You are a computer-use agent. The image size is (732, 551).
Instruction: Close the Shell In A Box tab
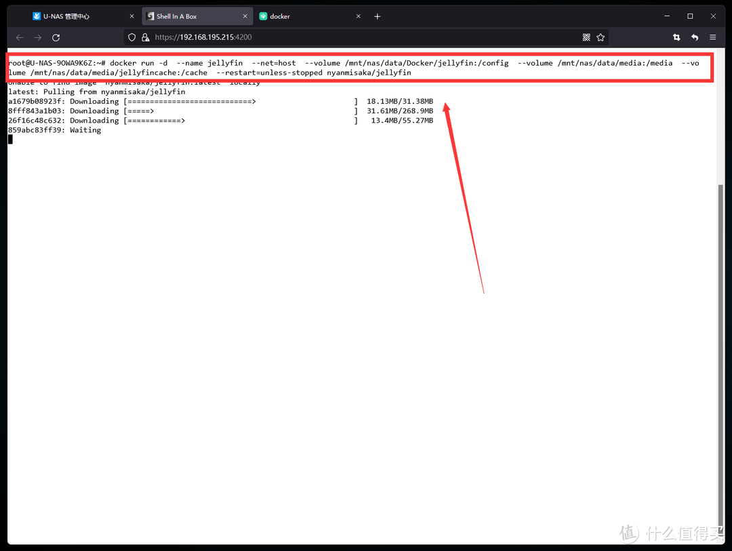tap(245, 16)
